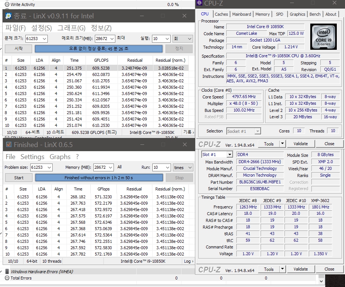The width and height of the screenshot is (345, 287).
Task: Open the Bench tab in CPU-Z
Action: pos(315,14)
